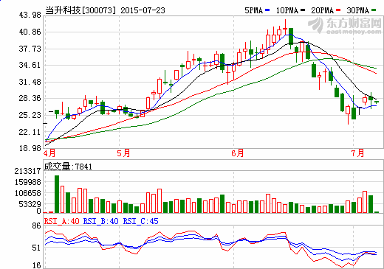
Task: Click the black 10PMA color marker
Action: click(x=303, y=10)
